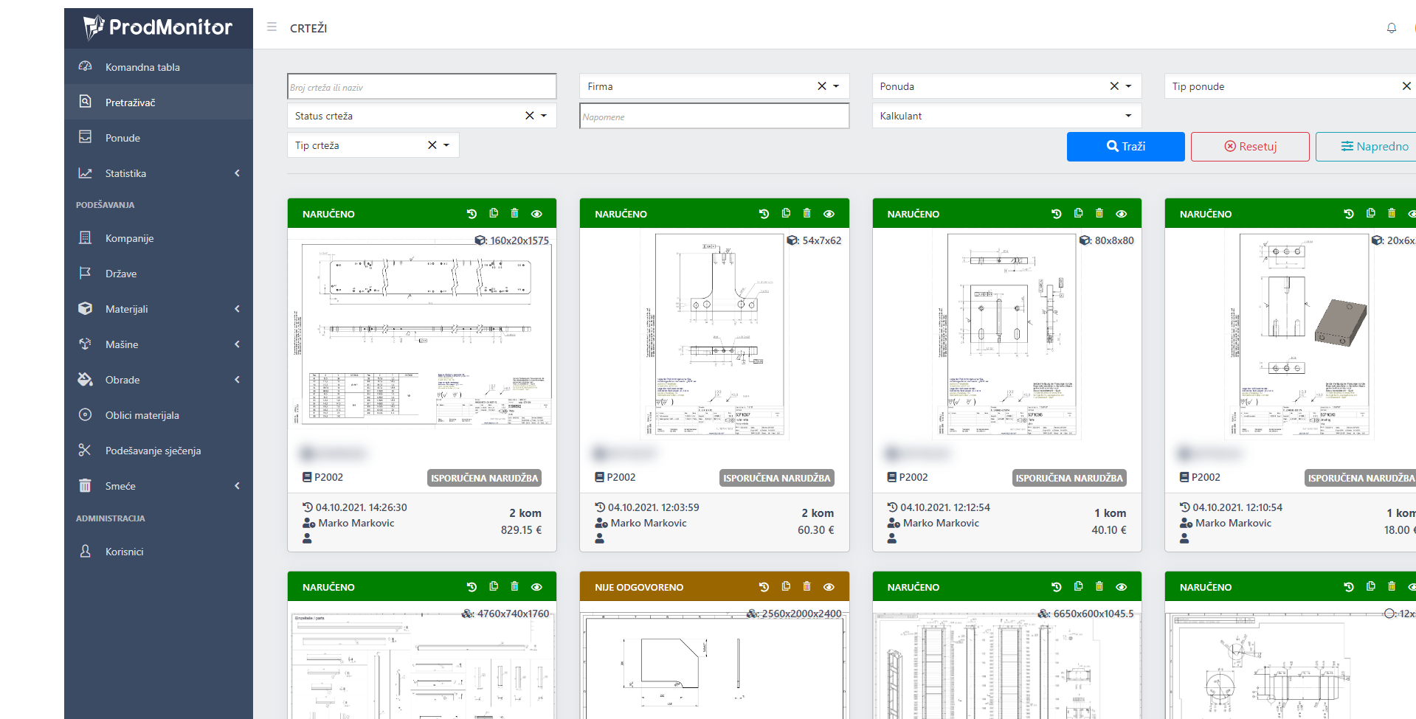Toggle eye icon on 80x8x80 card
The width and height of the screenshot is (1416, 719).
coord(1121,214)
